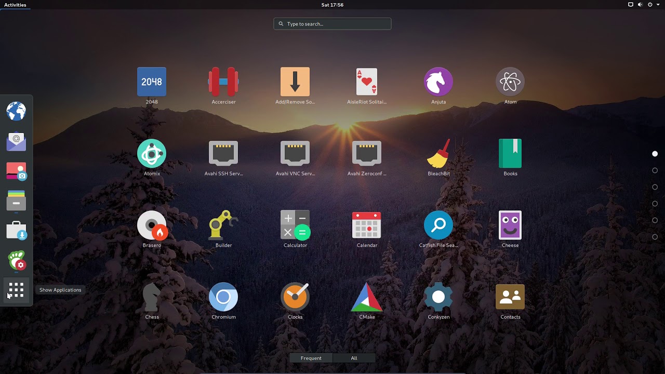
Task: Click the screen icon in top bar
Action: pyautogui.click(x=631, y=5)
